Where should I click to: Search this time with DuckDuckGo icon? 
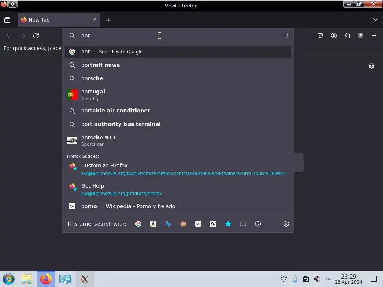183,224
